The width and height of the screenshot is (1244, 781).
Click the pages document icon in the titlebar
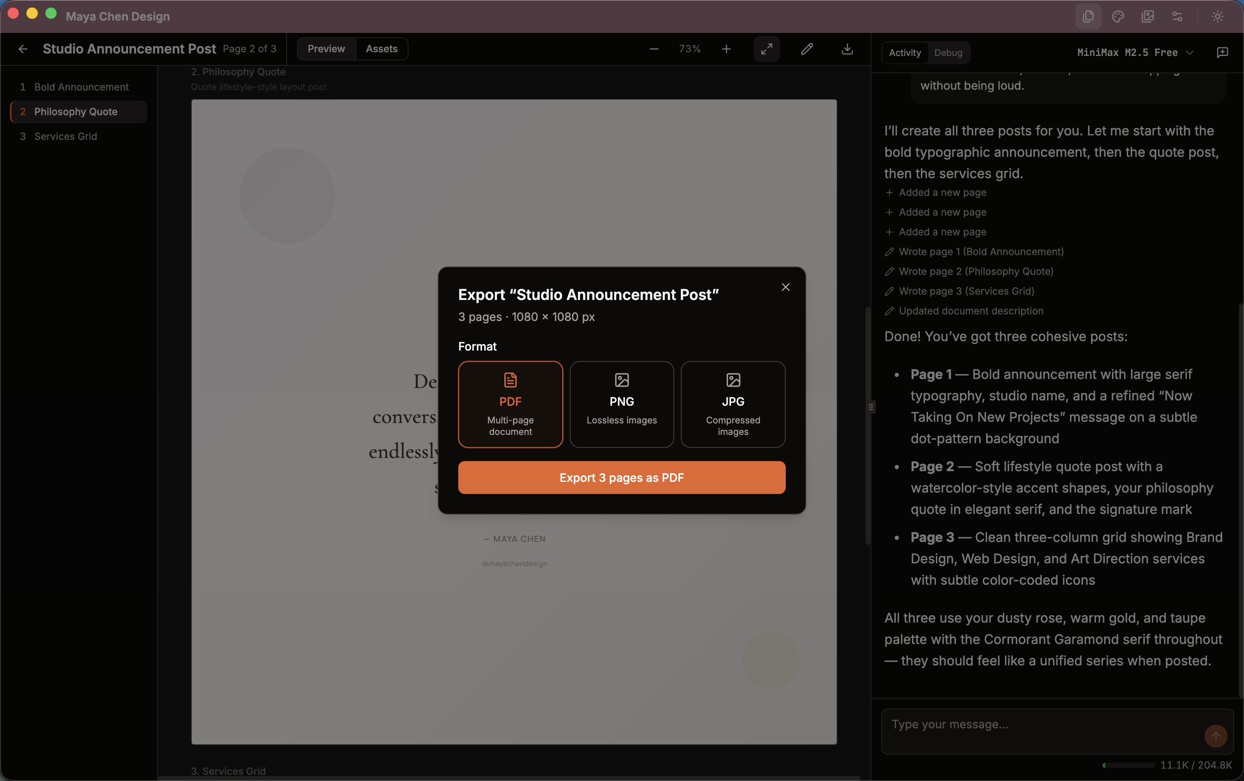pyautogui.click(x=1088, y=16)
